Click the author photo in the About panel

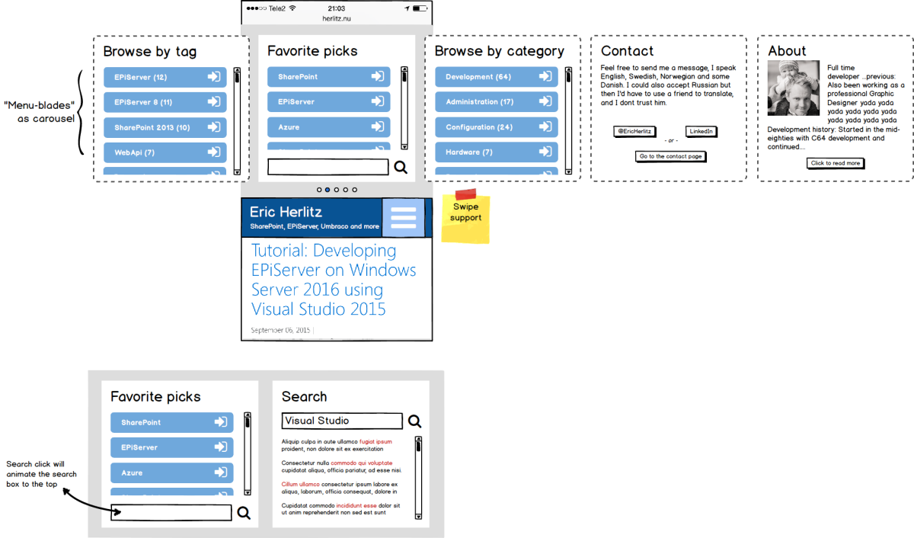(794, 88)
